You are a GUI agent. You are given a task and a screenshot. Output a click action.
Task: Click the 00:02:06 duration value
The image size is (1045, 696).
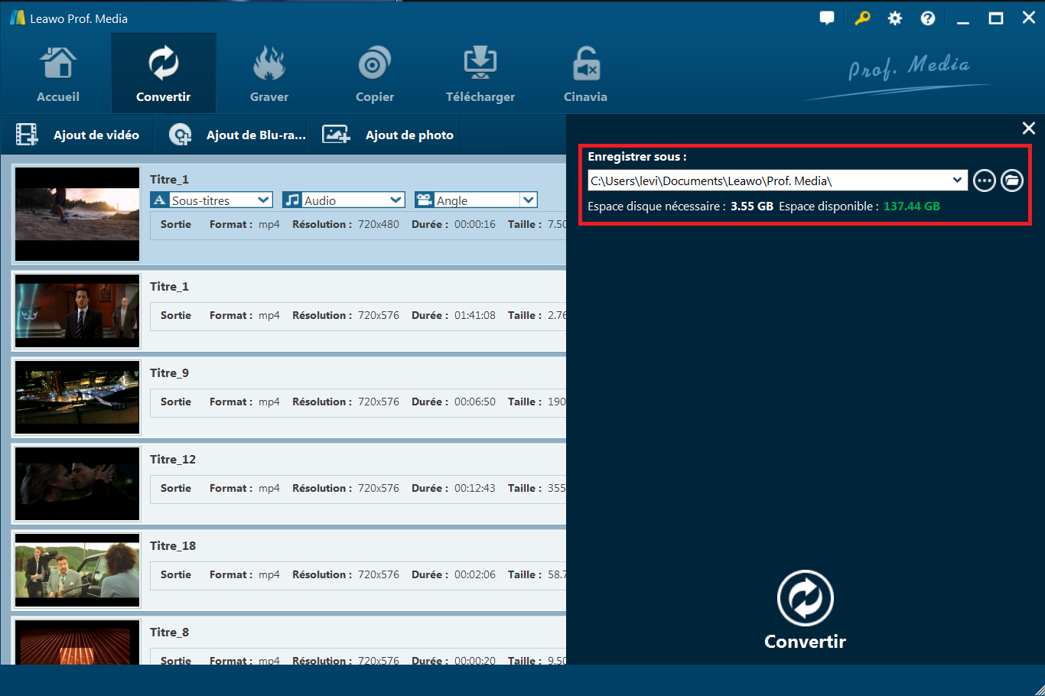pos(475,574)
